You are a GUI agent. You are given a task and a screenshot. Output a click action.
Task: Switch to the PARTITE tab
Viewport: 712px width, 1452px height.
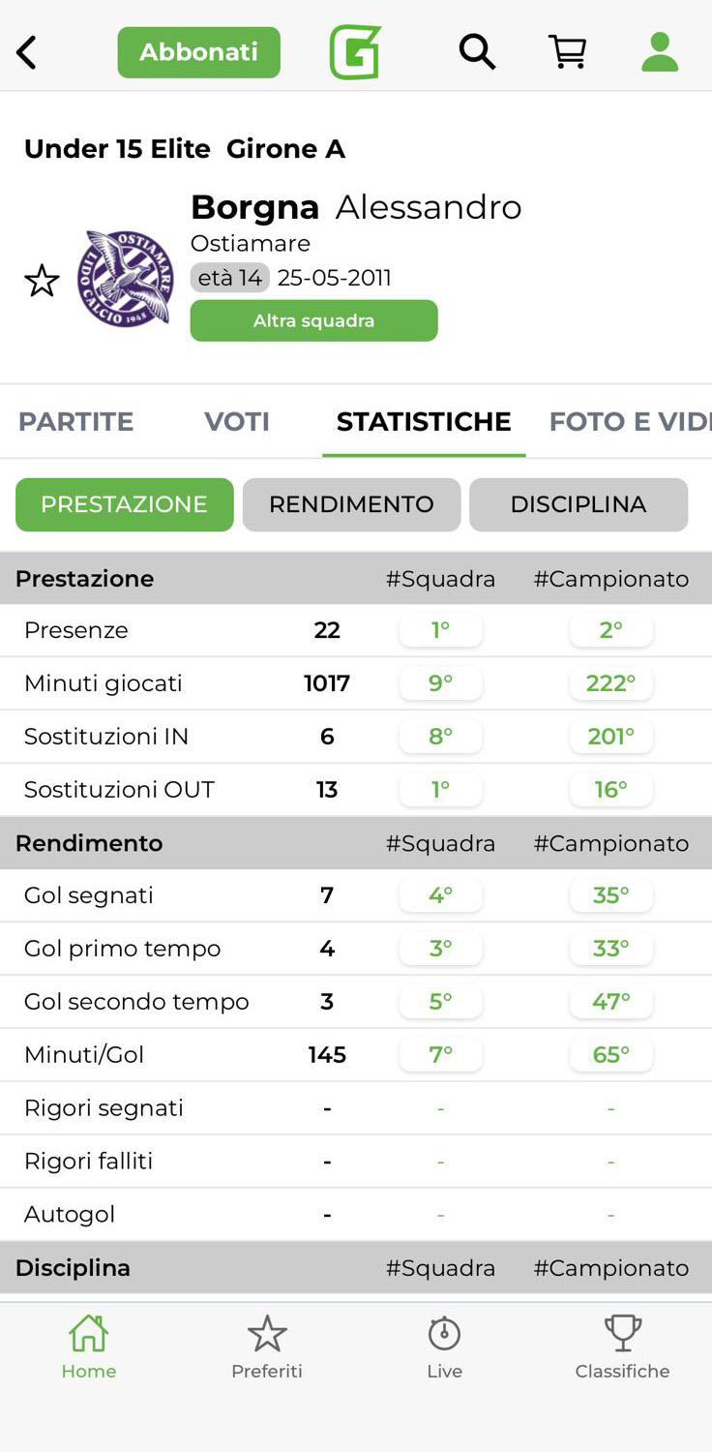(76, 422)
